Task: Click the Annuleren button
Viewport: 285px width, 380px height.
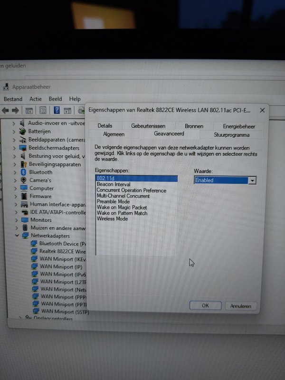Action: pyautogui.click(x=241, y=306)
